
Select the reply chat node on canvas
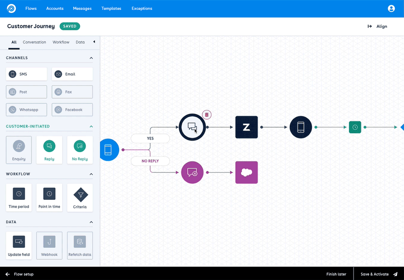[x=192, y=127]
